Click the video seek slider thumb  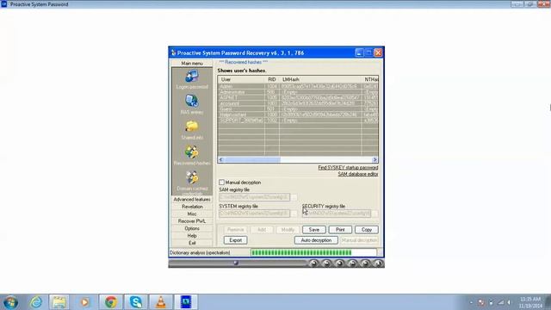tap(236, 263)
